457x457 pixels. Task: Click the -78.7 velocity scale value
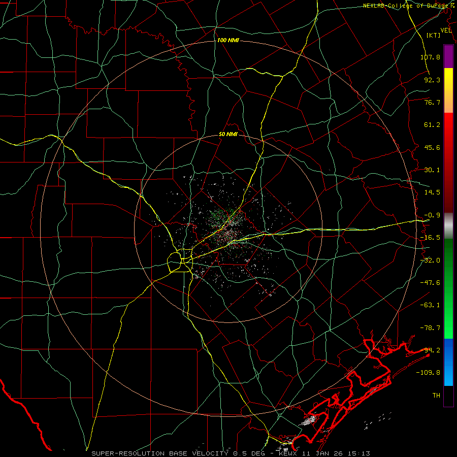click(x=430, y=328)
